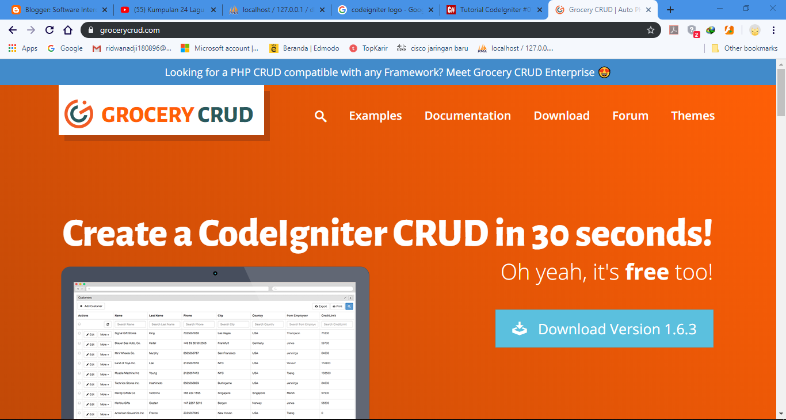The height and width of the screenshot is (420, 786).
Task: Open the Adobe Acrobat extension icon
Action: (x=674, y=30)
